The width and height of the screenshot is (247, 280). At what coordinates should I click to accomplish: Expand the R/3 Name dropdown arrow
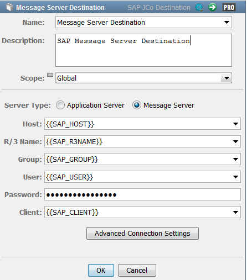click(235, 141)
